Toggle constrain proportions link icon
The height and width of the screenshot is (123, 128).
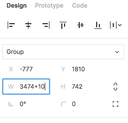[x=115, y=87]
